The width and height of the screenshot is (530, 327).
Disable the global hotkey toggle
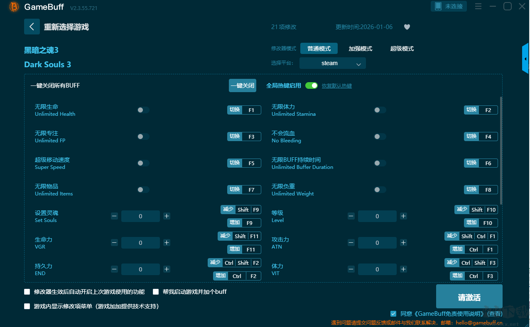click(x=312, y=85)
